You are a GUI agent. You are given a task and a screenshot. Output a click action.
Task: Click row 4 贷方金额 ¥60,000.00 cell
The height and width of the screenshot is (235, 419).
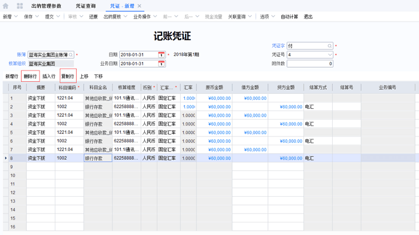pyautogui.click(x=286, y=124)
